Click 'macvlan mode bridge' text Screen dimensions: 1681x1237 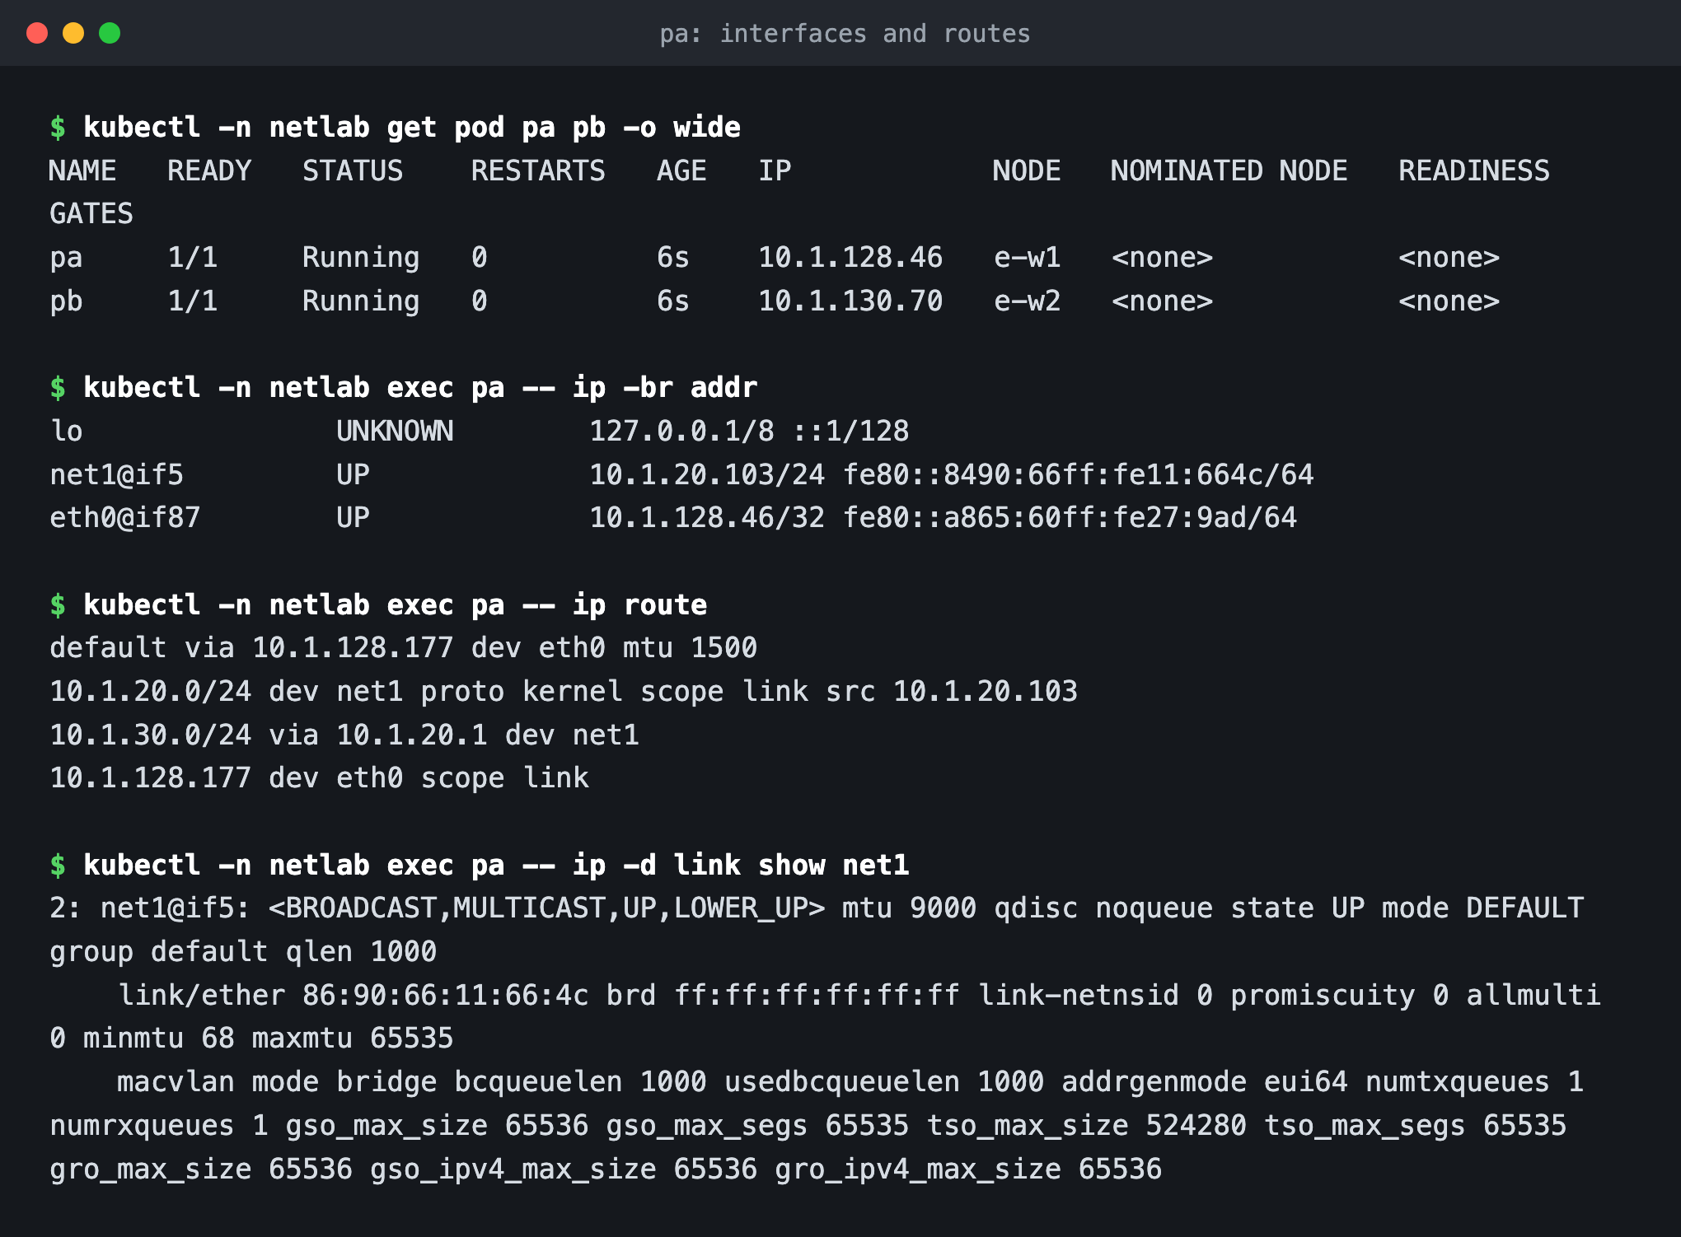[x=277, y=1081]
